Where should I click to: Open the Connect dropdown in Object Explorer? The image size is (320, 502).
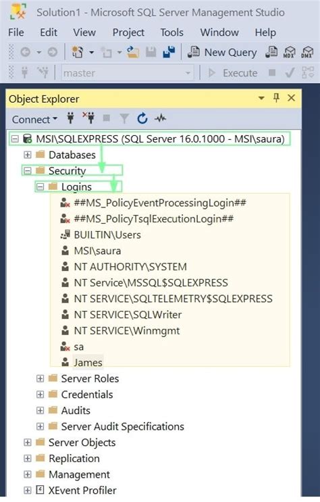(x=34, y=120)
